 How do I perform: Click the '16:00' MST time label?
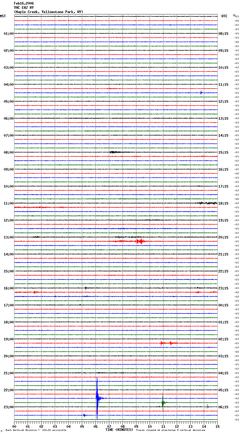point(8,288)
